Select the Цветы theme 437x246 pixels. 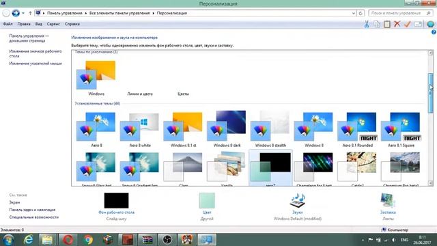coord(184,94)
